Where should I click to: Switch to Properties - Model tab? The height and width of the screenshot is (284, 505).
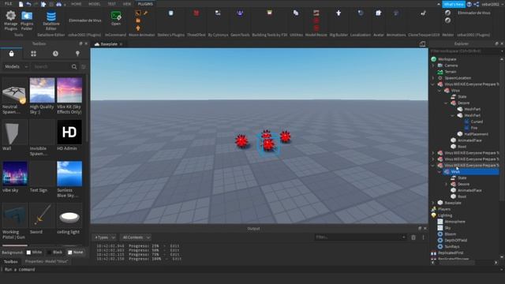pos(47,261)
